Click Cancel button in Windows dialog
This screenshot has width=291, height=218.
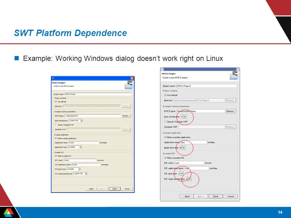127,189
